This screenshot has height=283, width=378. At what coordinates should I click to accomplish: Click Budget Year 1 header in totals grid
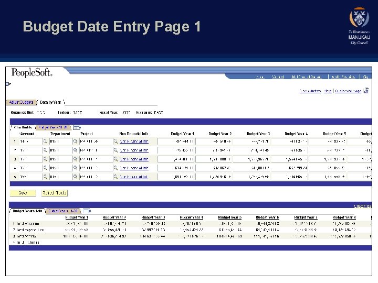77,217
